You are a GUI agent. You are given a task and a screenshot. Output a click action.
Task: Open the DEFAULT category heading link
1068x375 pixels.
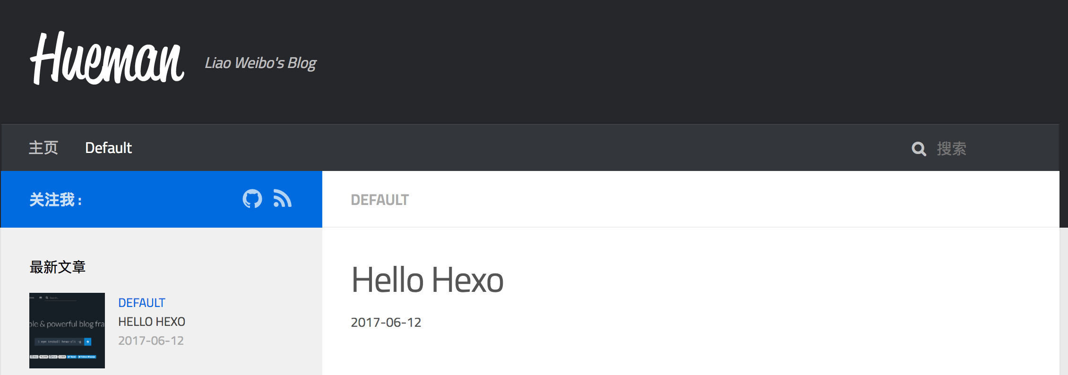pos(380,199)
